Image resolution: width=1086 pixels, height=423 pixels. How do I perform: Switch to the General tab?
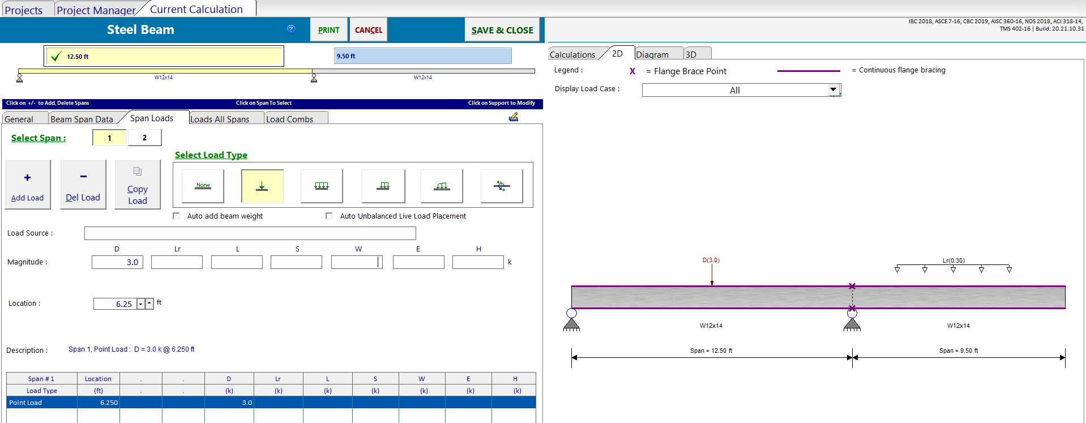coord(19,119)
